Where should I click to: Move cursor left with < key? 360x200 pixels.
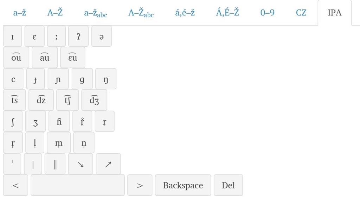coord(15,185)
